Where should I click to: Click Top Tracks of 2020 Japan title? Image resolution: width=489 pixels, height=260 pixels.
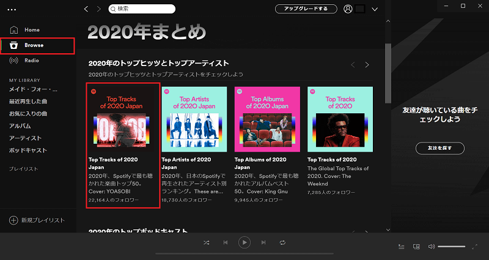113,163
